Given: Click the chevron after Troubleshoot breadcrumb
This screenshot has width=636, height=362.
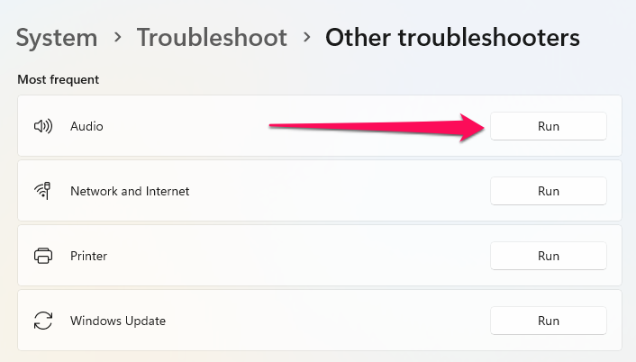Looking at the screenshot, I should pos(307,38).
